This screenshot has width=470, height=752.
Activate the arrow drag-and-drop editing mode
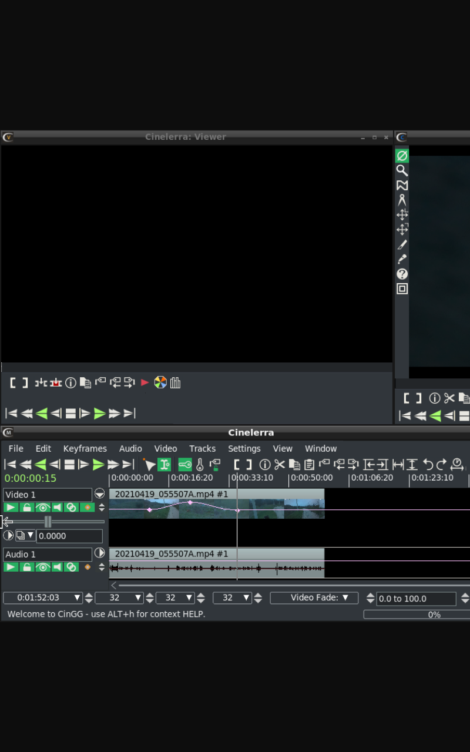149,465
